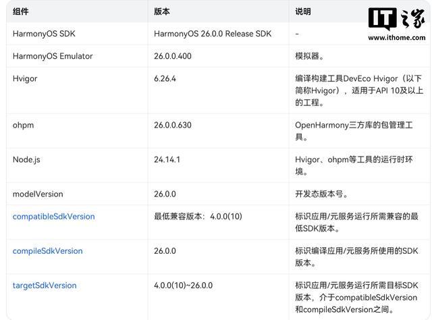
Task: Click the 版本 column header
Action: (x=162, y=11)
